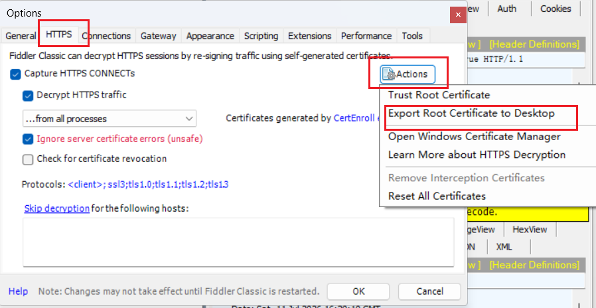Go to the Scripting tab
The width and height of the screenshot is (596, 308).
[261, 36]
